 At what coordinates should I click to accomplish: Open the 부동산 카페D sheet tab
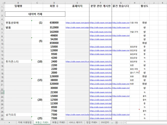(x=59, y=123)
